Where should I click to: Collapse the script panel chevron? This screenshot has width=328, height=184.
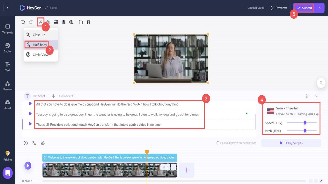(x=317, y=96)
